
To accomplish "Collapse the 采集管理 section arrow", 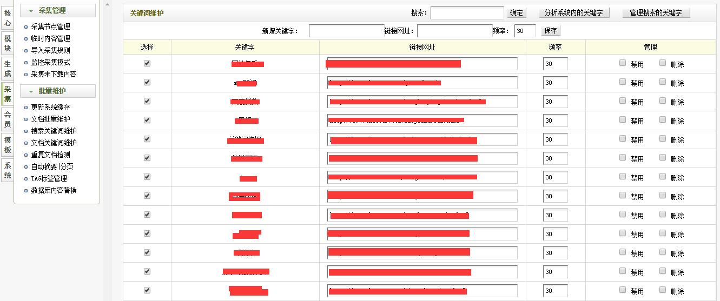I will point(31,10).
